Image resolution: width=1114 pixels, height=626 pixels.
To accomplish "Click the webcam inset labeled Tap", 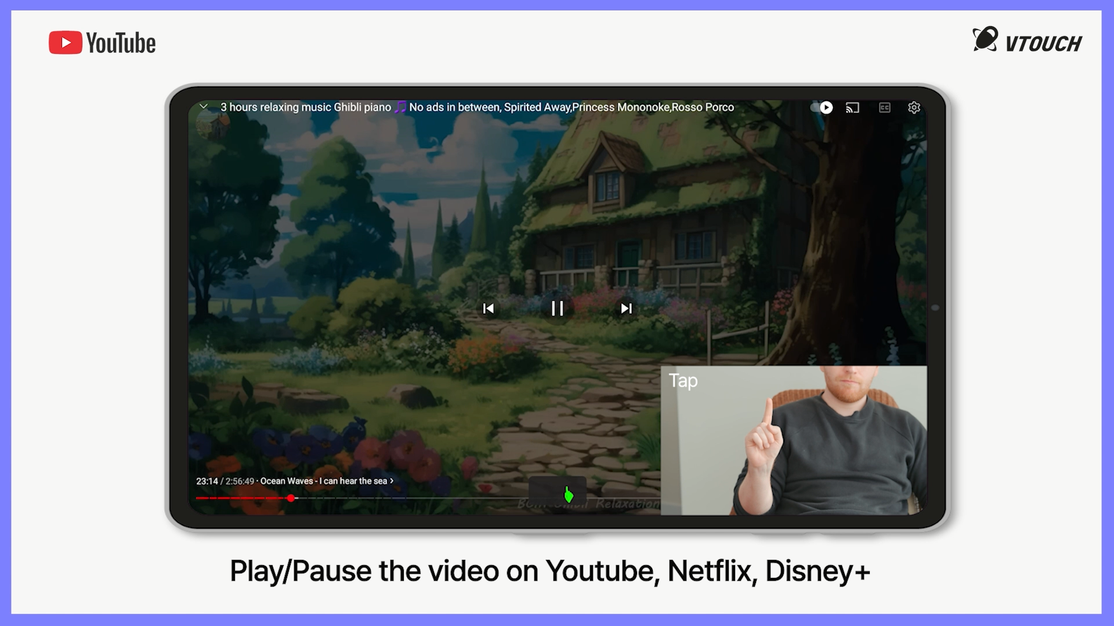I will pyautogui.click(x=793, y=441).
